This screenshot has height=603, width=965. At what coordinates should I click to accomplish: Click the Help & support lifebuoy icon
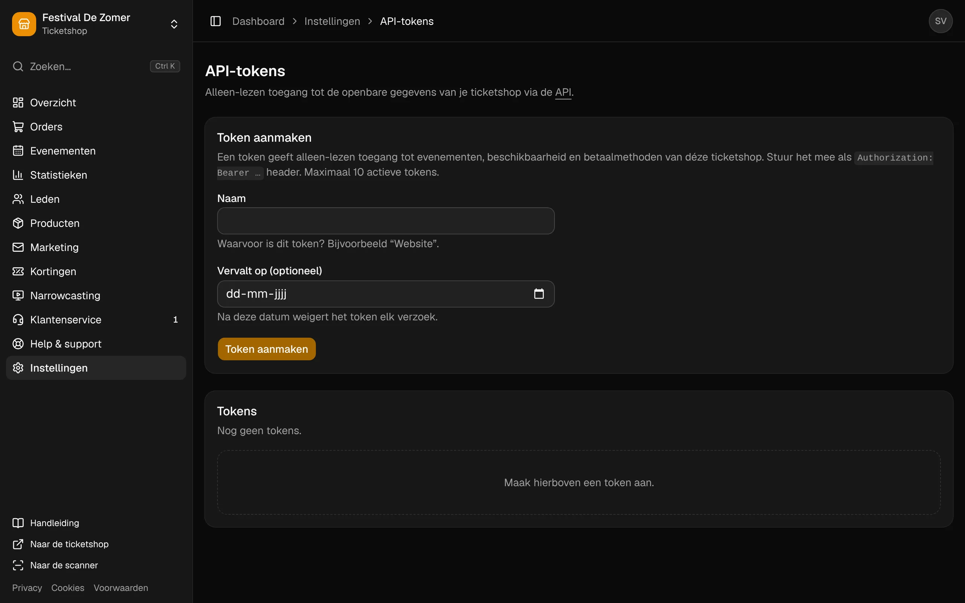[x=18, y=344]
